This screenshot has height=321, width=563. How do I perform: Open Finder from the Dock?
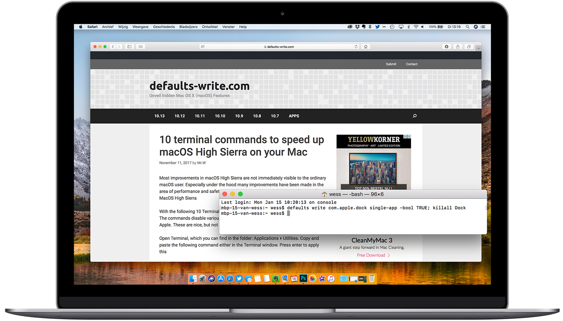193,279
